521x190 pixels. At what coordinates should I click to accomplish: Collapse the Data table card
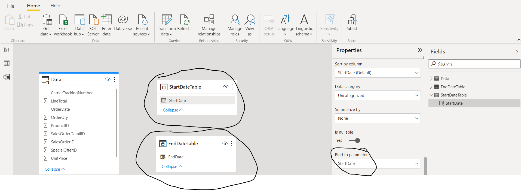coord(55,169)
